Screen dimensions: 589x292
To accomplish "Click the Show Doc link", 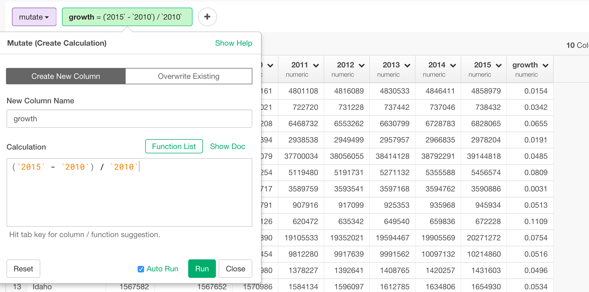I will point(227,146).
